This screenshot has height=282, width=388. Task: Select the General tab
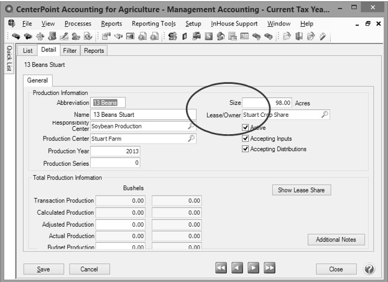point(37,80)
